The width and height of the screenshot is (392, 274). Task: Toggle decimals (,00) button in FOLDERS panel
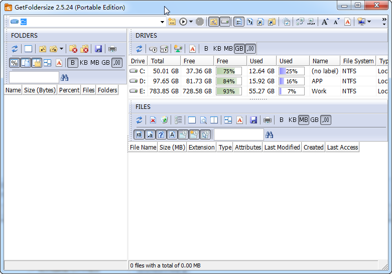[117, 63]
